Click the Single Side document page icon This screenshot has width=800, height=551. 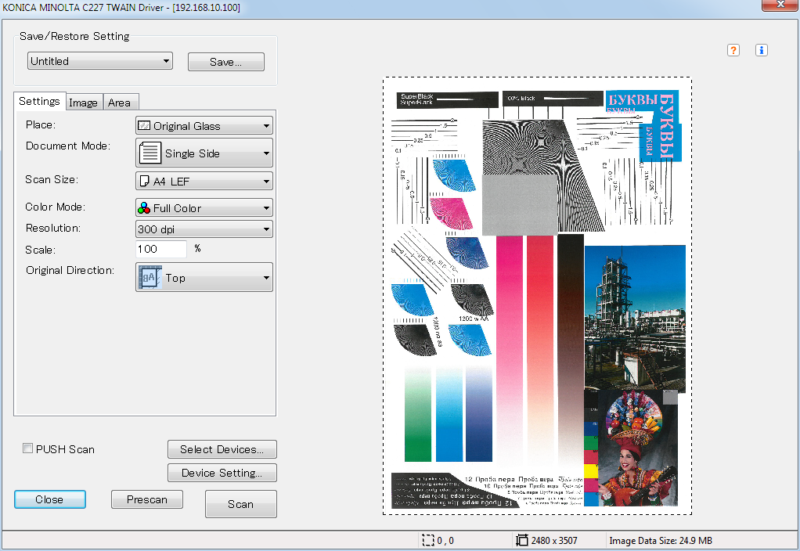tap(151, 153)
